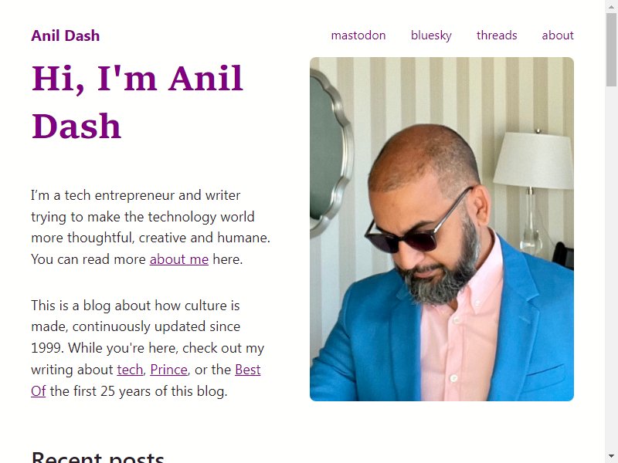Click the "Hi, I'm Anil Dash" heading
The height and width of the screenshot is (463, 618).
tap(138, 102)
